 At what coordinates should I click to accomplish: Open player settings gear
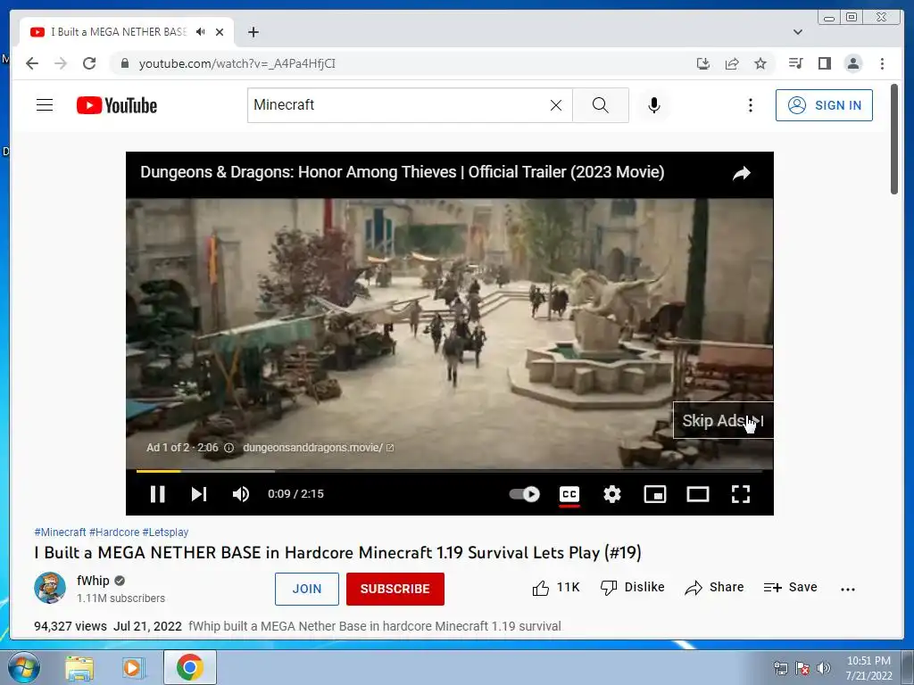click(612, 494)
